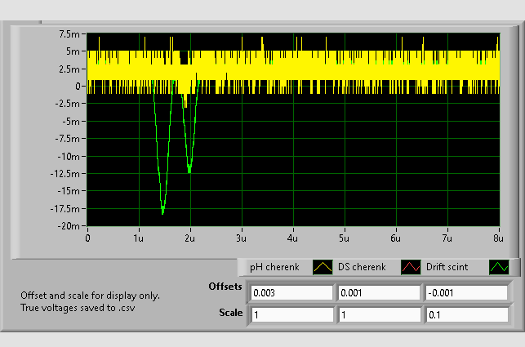The image size is (525, 347).
Task: Click the deepest green trace dip near 1.5u
Action: [x=162, y=211]
